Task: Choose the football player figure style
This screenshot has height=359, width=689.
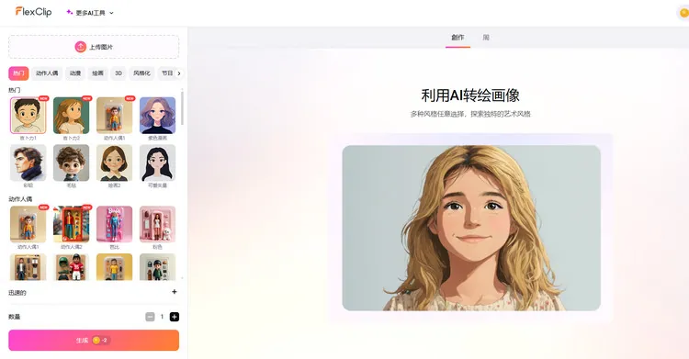Action: click(71, 267)
